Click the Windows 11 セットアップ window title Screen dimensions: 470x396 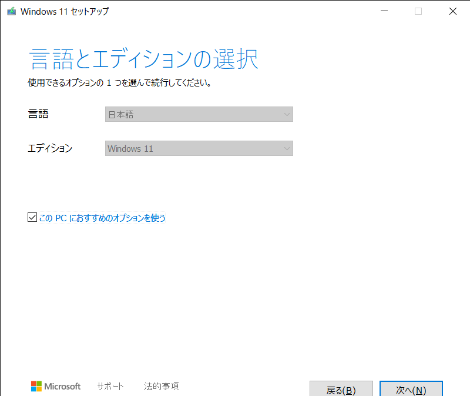(65, 11)
